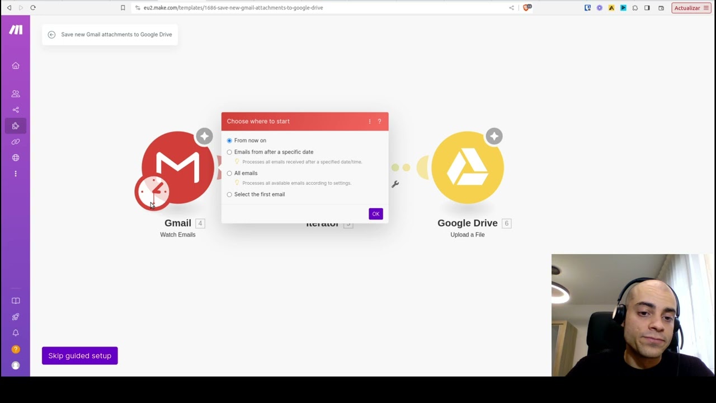The image size is (716, 403).
Task: Bookmark this page icon
Action: 123,8
